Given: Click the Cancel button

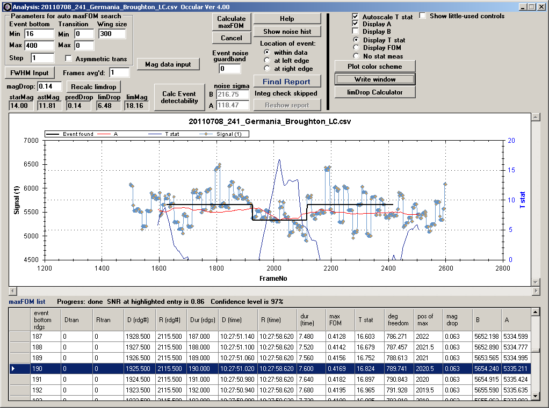Looking at the screenshot, I should [x=232, y=38].
